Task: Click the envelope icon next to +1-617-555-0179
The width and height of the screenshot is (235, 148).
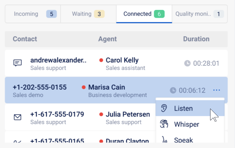Action: click(x=18, y=117)
